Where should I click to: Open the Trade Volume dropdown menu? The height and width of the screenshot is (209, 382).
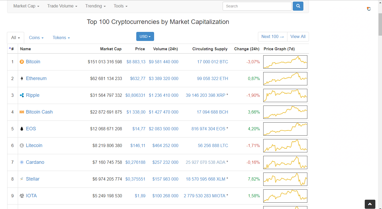[62, 6]
